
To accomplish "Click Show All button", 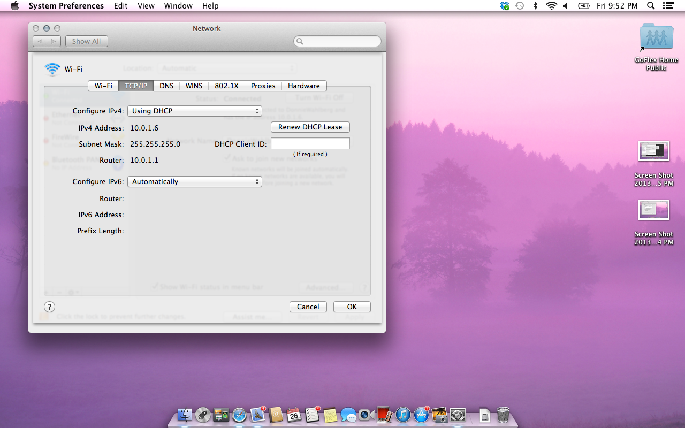I will point(87,41).
